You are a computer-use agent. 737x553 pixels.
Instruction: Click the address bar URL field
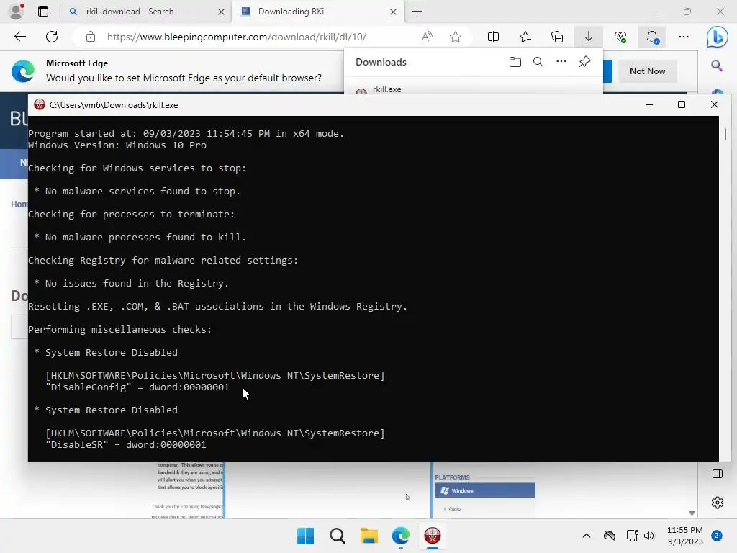tap(236, 37)
